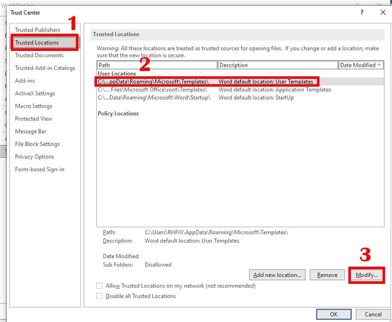Image resolution: width=392 pixels, height=322 pixels.
Task: Open ActiveX Settings category
Action: (x=35, y=93)
